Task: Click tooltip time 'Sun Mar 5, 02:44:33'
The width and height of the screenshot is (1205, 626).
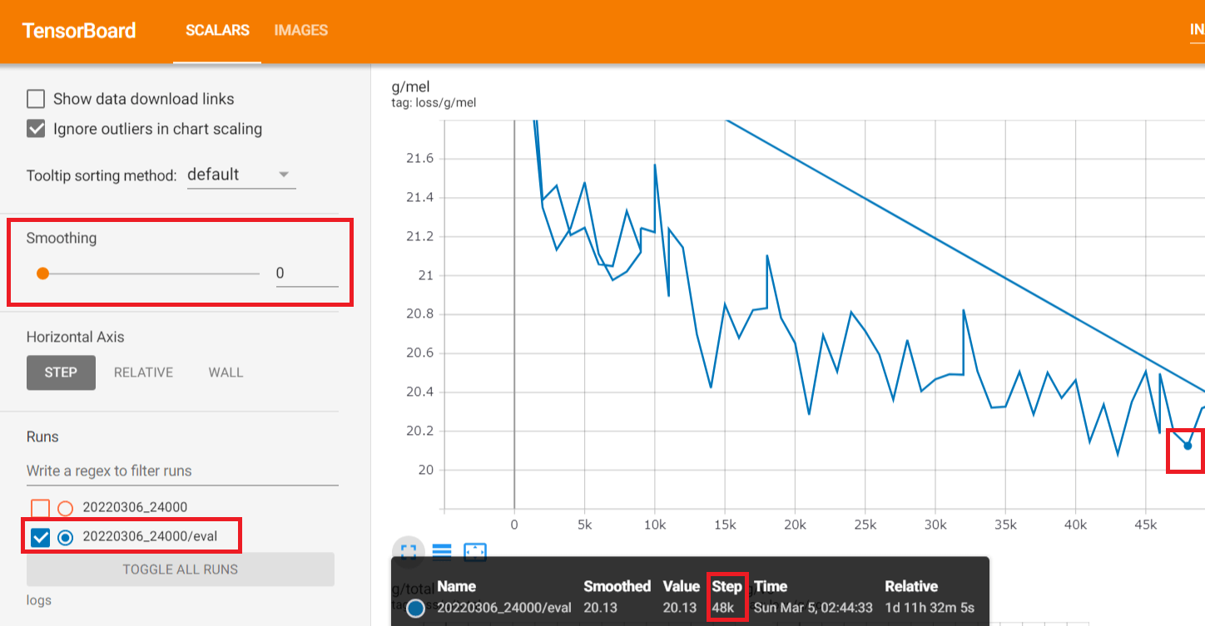Action: [813, 608]
